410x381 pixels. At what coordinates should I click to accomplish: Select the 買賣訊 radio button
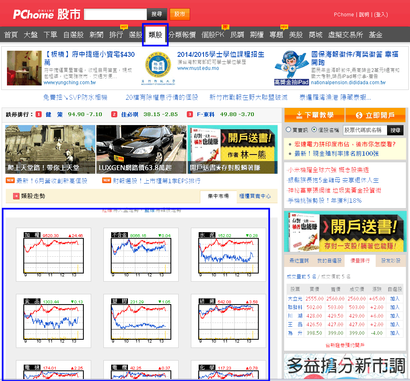(288, 130)
